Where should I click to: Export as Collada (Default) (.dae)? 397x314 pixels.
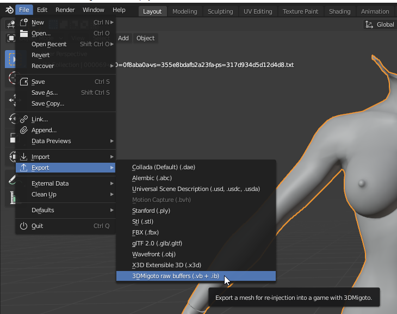[x=196, y=167]
